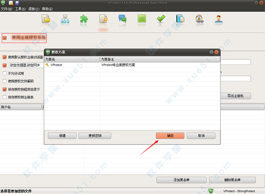Click the 删除黑名单 button
Image resolution: width=265 pixels, height=194 pixels.
tap(232, 180)
